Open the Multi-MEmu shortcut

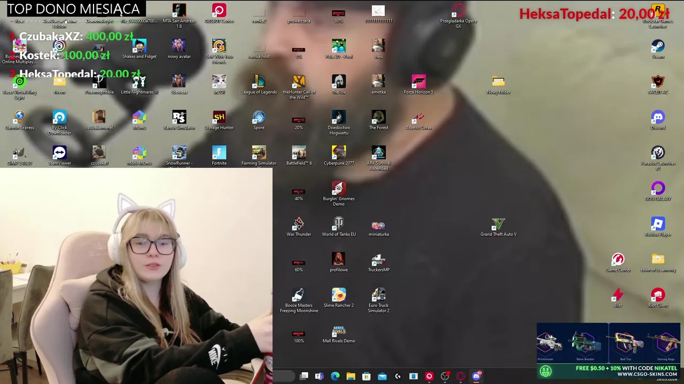point(139,155)
